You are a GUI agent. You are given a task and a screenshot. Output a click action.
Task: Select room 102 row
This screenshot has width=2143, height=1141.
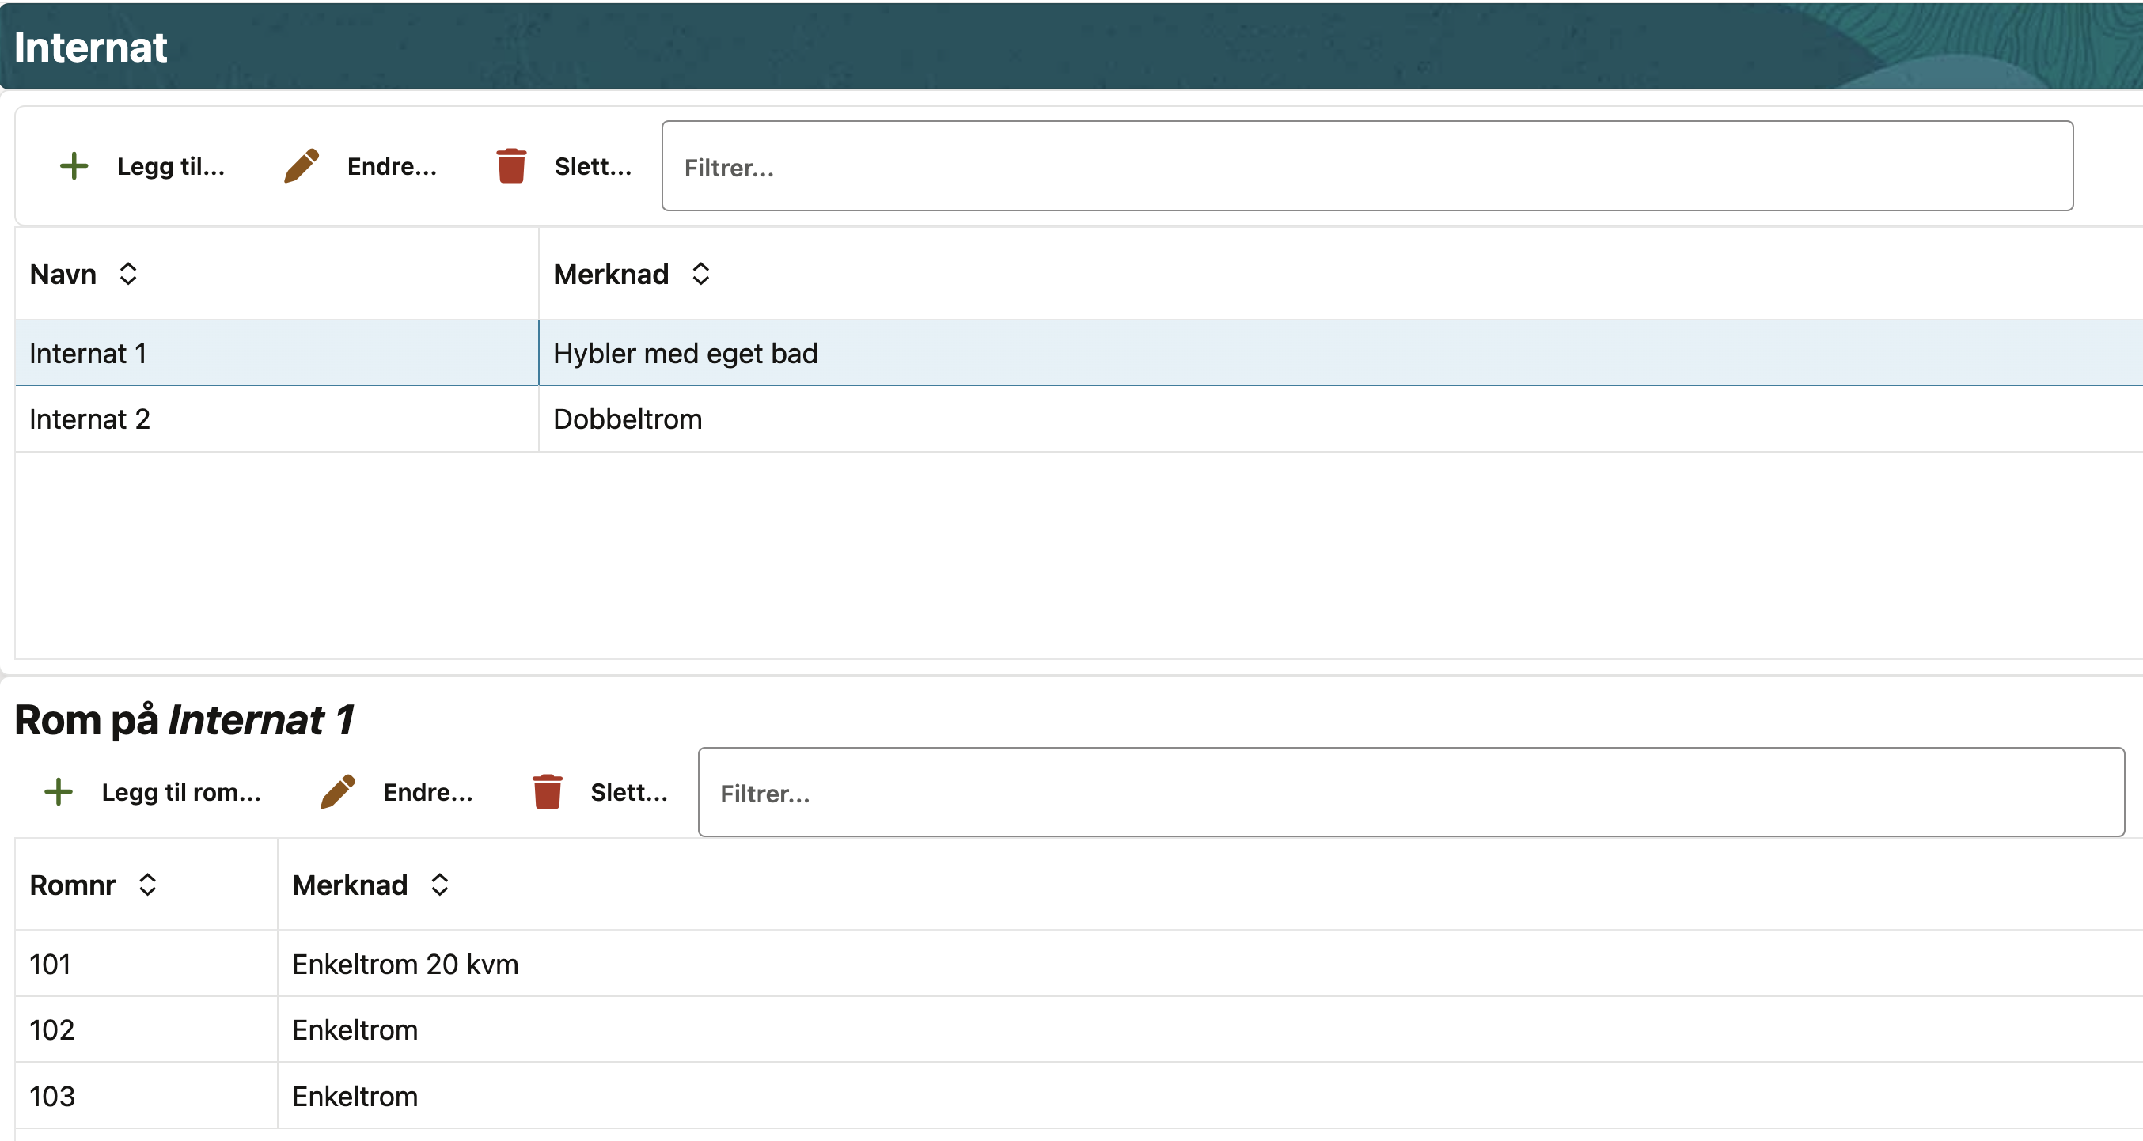[146, 1029]
